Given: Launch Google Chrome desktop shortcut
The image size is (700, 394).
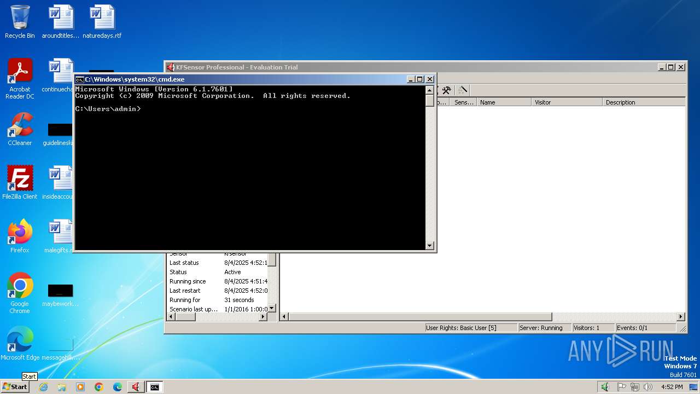Looking at the screenshot, I should (20, 293).
